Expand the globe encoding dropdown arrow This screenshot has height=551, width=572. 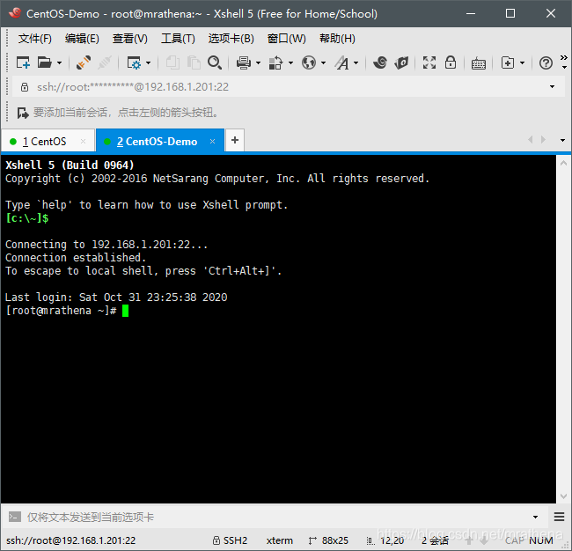(x=323, y=63)
